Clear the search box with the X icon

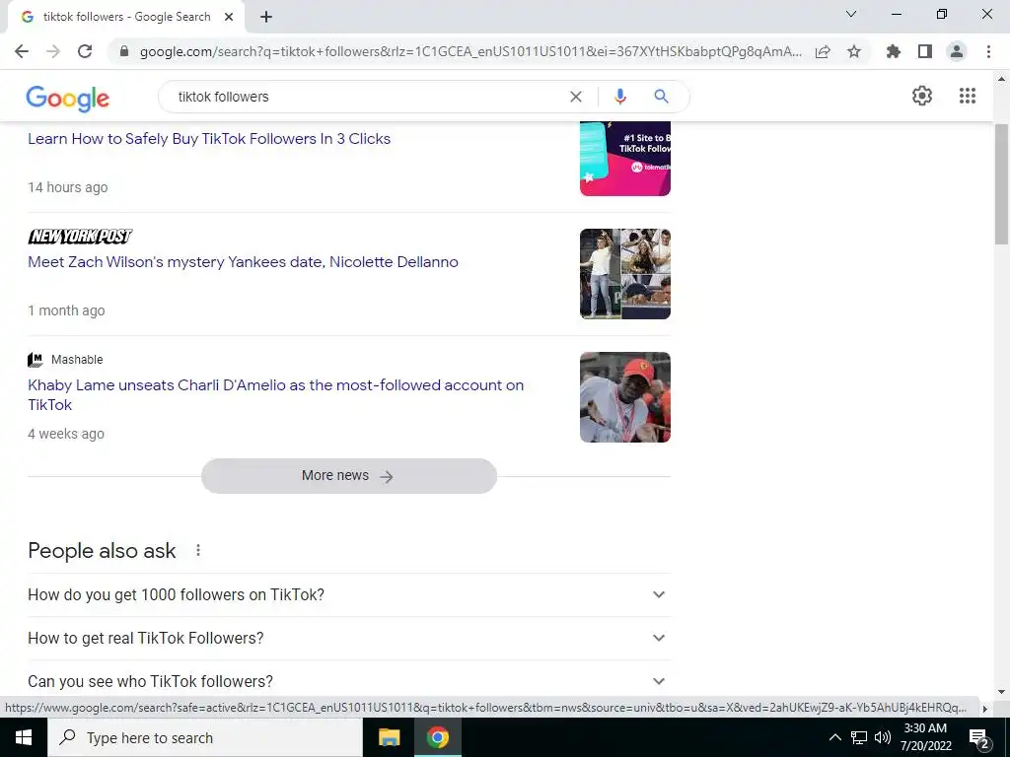[576, 97]
